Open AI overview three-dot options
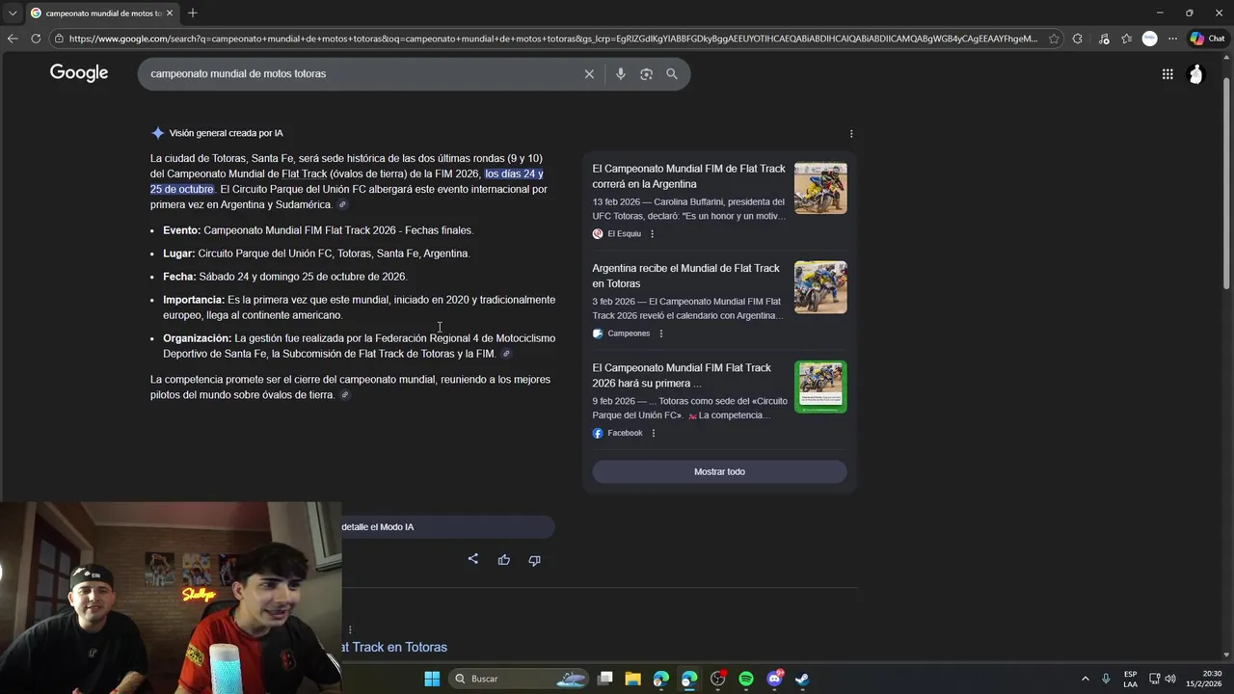The height and width of the screenshot is (694, 1234). [851, 134]
